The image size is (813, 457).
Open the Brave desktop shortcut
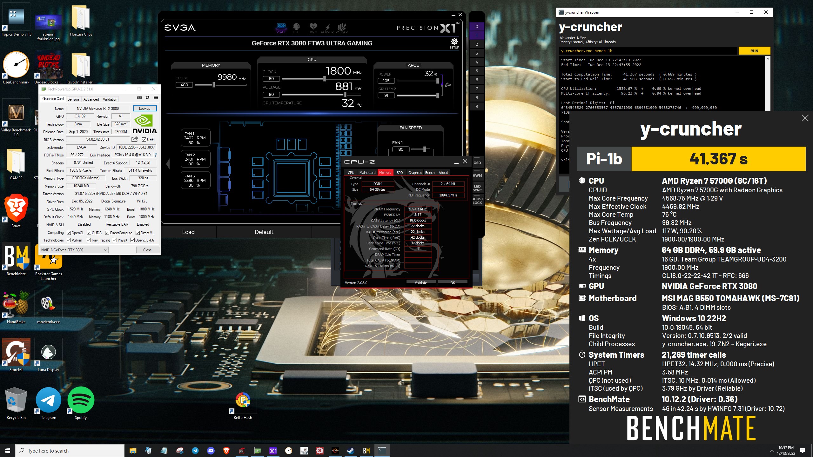pos(16,211)
